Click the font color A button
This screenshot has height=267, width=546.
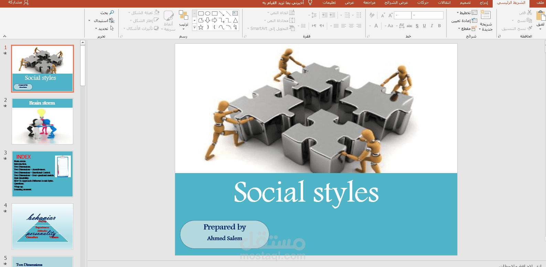[x=376, y=26]
